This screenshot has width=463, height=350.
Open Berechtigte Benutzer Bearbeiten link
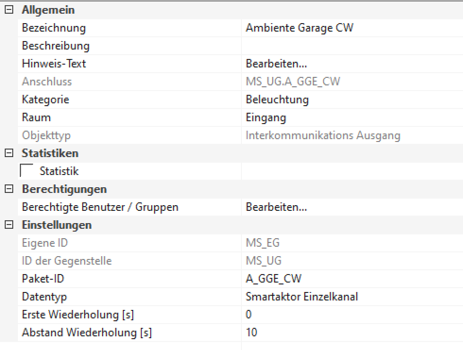pos(276,207)
